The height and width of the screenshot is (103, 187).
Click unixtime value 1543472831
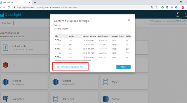point(103,53)
